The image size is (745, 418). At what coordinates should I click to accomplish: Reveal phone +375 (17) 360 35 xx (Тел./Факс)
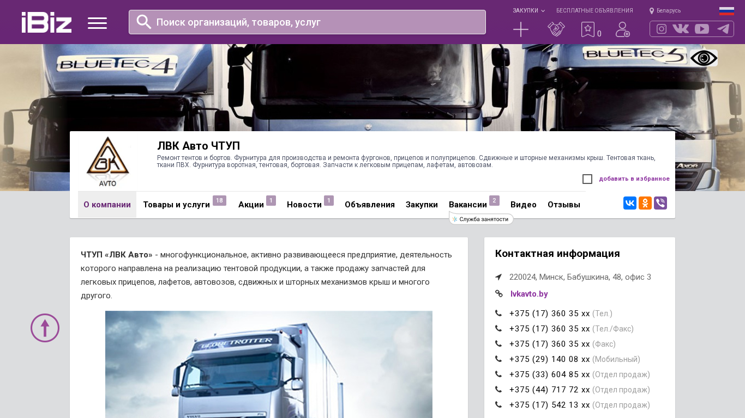(x=550, y=329)
